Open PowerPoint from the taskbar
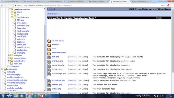174x98 pixels. 41,96
